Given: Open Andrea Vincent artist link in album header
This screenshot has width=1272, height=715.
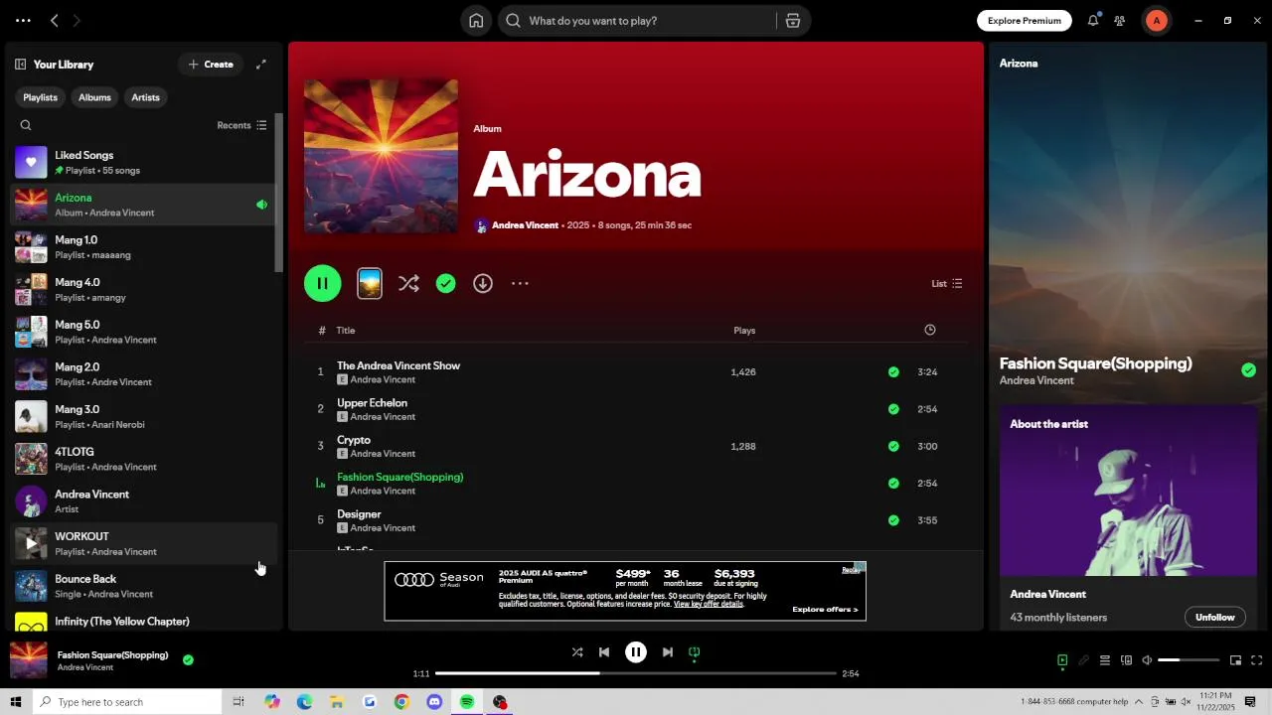Looking at the screenshot, I should [x=525, y=225].
